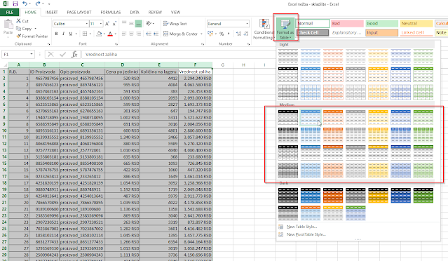Screen dimensions: 448x261
Task: Toggle Top Align button
Action: (124, 23)
